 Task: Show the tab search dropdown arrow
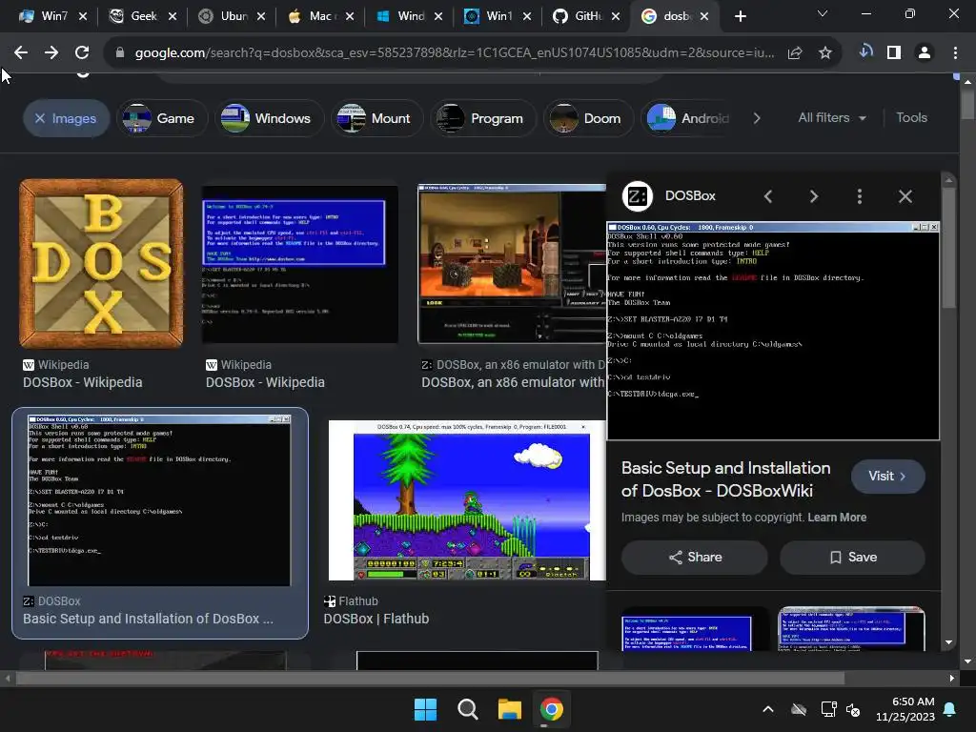[823, 13]
